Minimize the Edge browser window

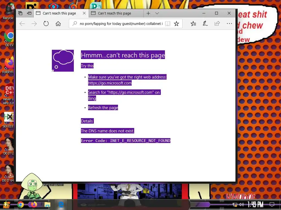[x=204, y=13]
